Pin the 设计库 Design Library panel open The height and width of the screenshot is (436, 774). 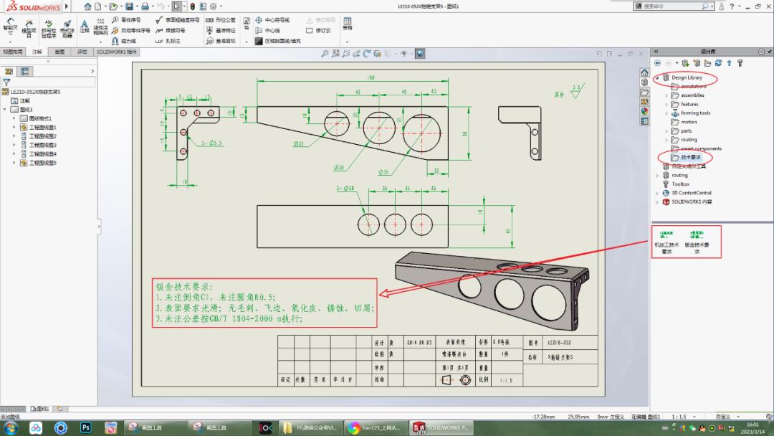[x=769, y=50]
